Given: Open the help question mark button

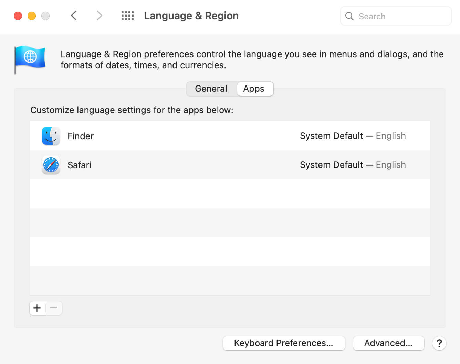Looking at the screenshot, I should 439,343.
